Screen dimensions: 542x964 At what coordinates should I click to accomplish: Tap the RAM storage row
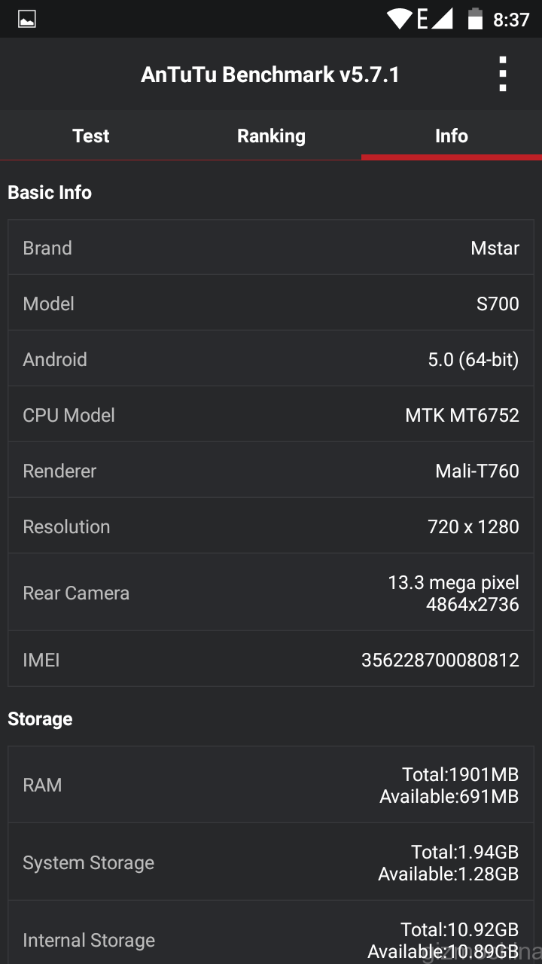click(271, 785)
